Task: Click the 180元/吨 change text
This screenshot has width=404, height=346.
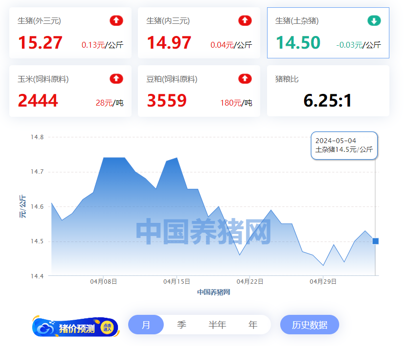Action: coord(236,103)
